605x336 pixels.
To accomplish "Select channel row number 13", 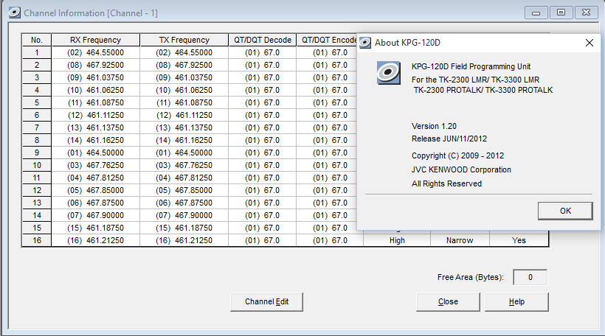I will coord(37,203).
